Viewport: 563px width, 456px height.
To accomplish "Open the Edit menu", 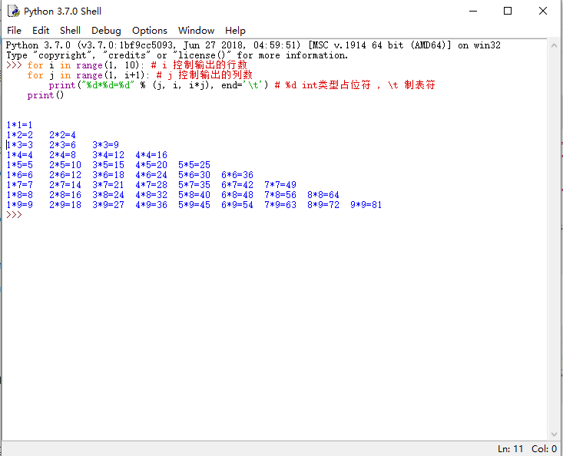I will [x=41, y=31].
